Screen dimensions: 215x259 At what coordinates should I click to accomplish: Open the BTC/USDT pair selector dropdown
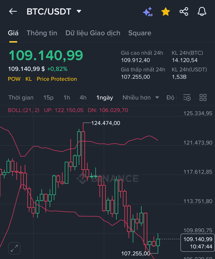click(79, 11)
